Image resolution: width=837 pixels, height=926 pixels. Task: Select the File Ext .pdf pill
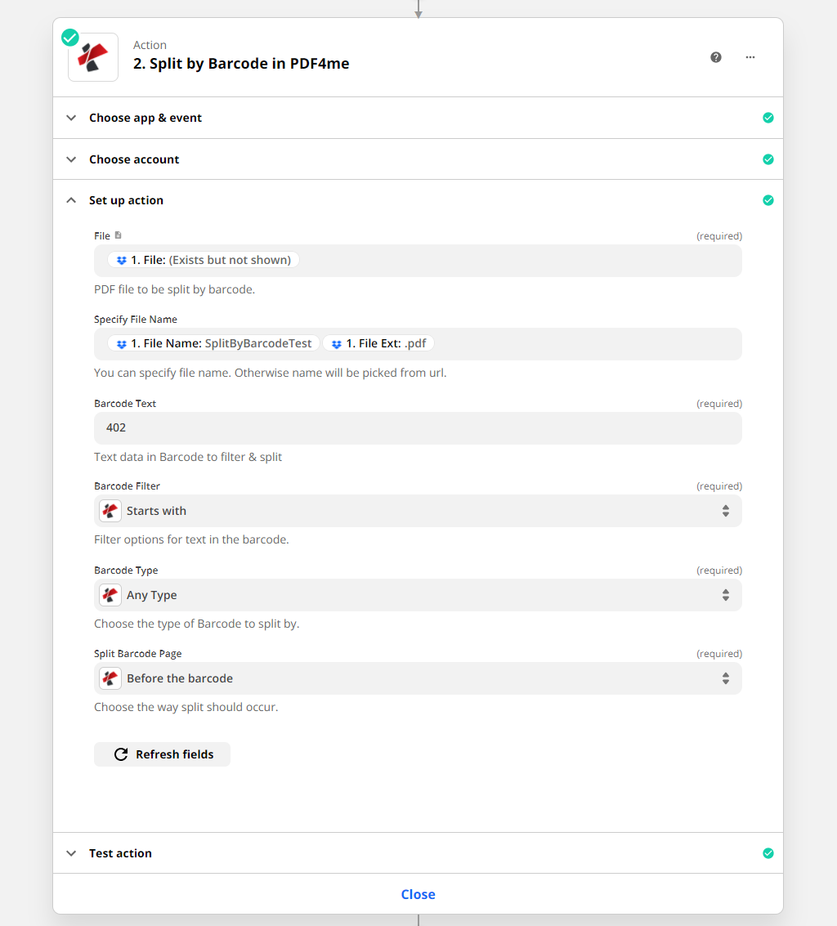(378, 343)
